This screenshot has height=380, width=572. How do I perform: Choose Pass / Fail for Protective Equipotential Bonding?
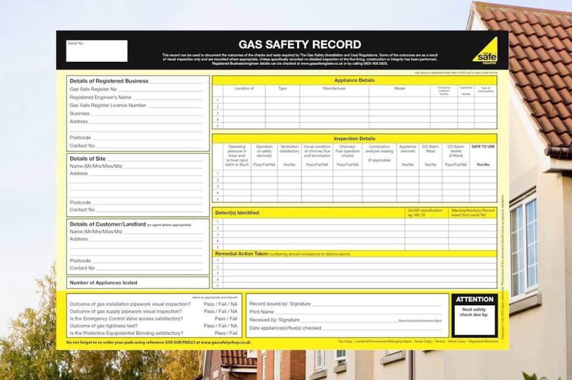(226, 333)
